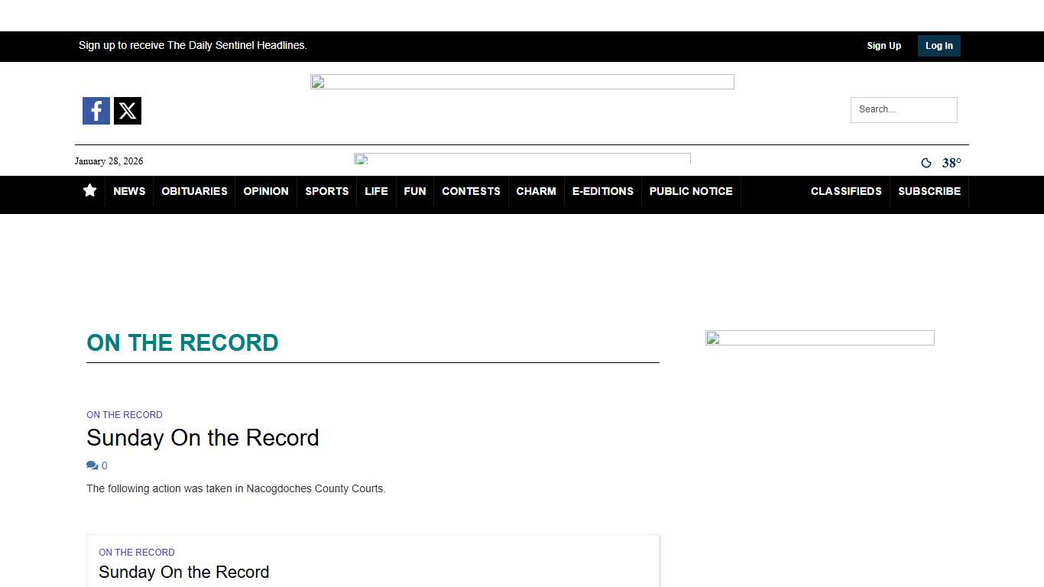Click the moon weather icon near 38°
The width and height of the screenshot is (1044, 587).
pyautogui.click(x=926, y=163)
